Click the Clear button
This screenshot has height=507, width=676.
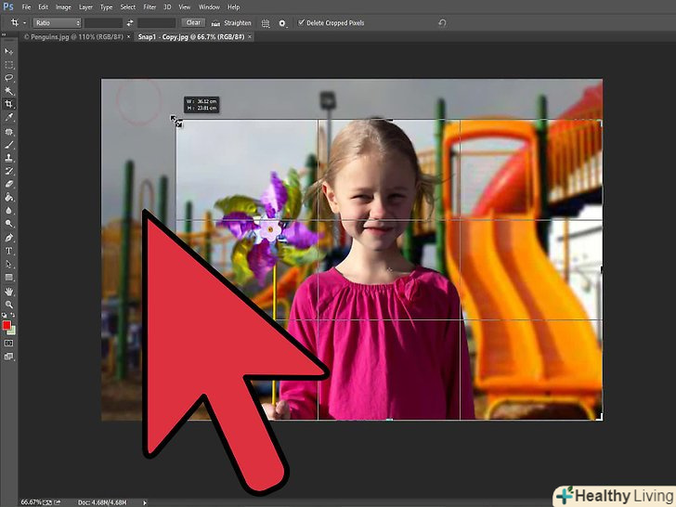[x=193, y=22]
